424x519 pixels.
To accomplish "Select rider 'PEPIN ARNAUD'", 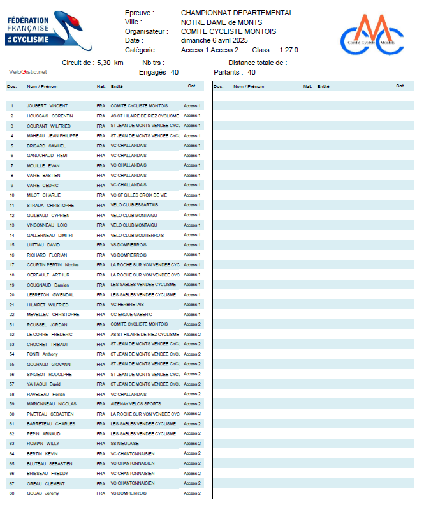I will pyautogui.click(x=43, y=434).
